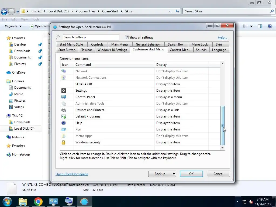Viewport: 276px width, 207px height.
Task: Click OK to apply settings
Action: pyautogui.click(x=191, y=174)
